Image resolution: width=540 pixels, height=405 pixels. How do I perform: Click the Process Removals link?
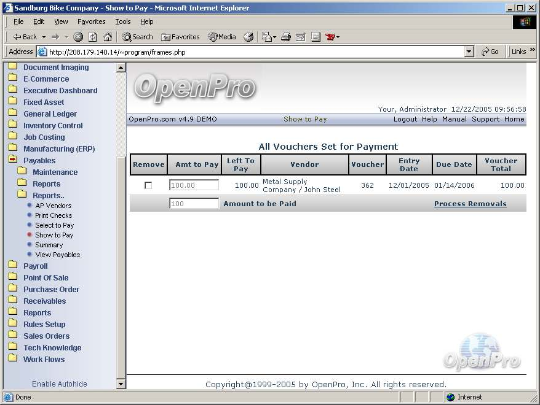click(470, 204)
